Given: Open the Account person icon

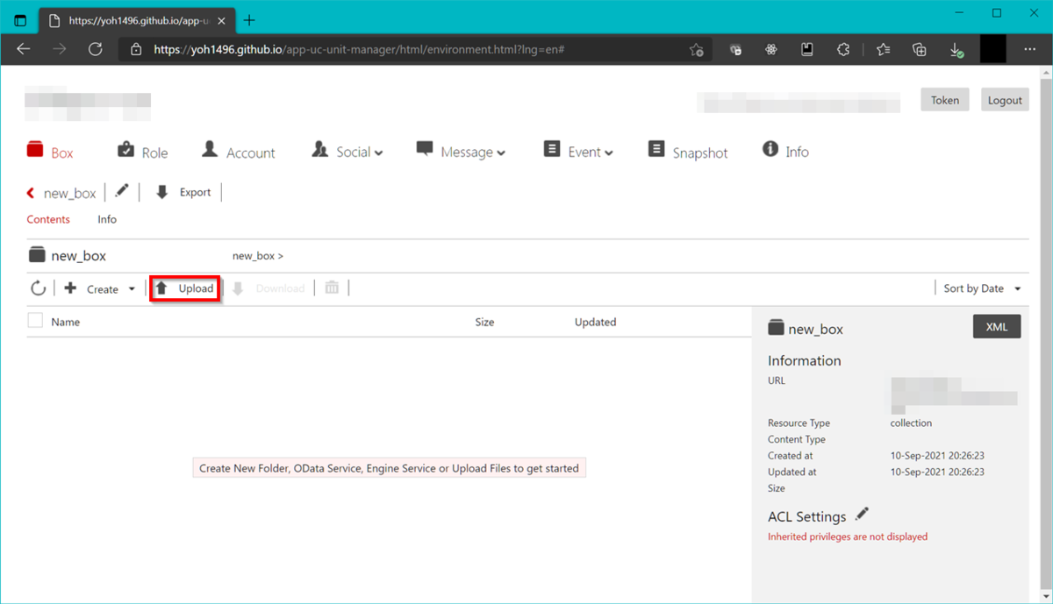Looking at the screenshot, I should (x=210, y=149).
